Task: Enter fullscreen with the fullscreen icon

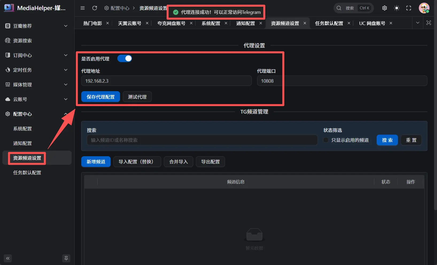Action: [409, 8]
